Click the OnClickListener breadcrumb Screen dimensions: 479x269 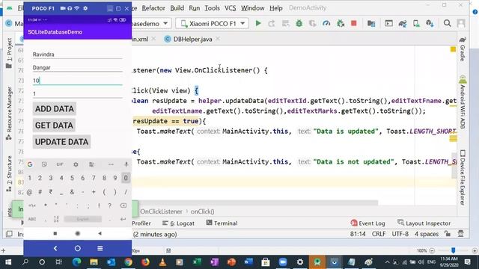[x=162, y=211]
